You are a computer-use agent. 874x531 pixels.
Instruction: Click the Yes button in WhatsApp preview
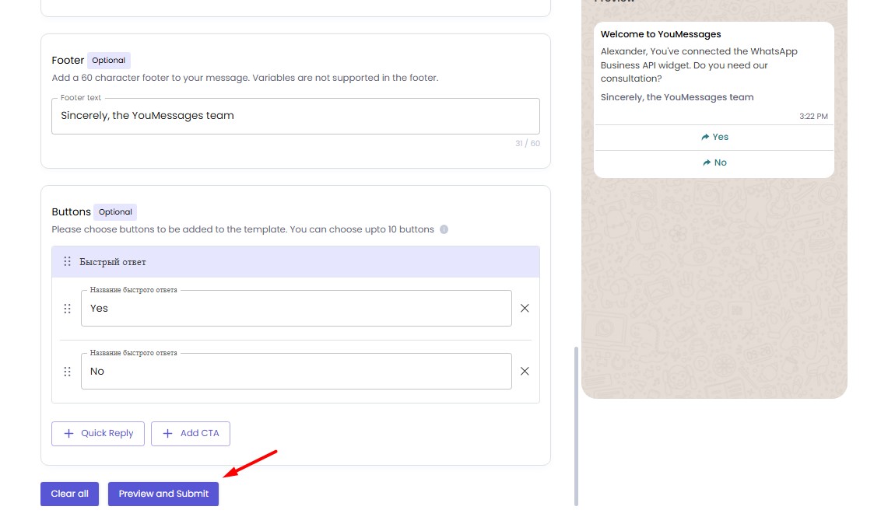click(714, 137)
